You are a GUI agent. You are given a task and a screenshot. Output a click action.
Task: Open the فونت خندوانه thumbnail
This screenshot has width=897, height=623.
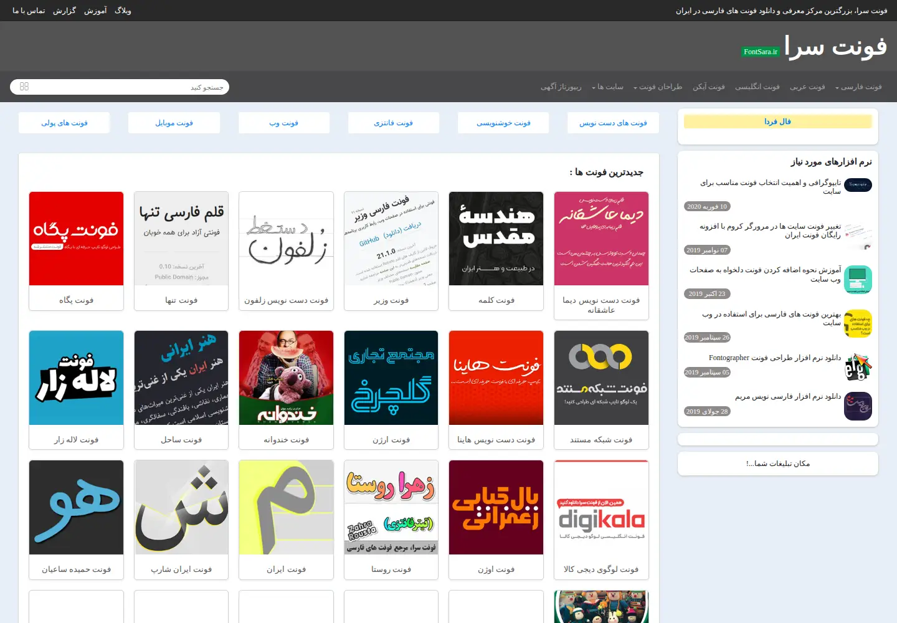click(287, 378)
